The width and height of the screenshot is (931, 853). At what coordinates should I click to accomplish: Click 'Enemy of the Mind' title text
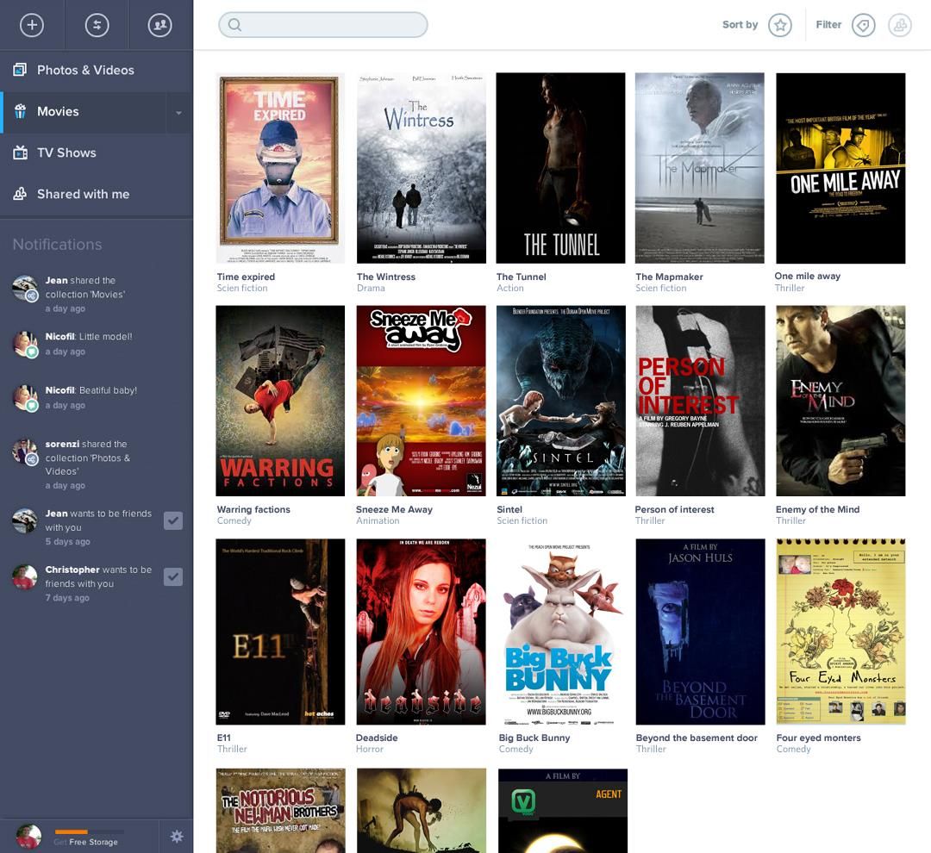coord(817,509)
